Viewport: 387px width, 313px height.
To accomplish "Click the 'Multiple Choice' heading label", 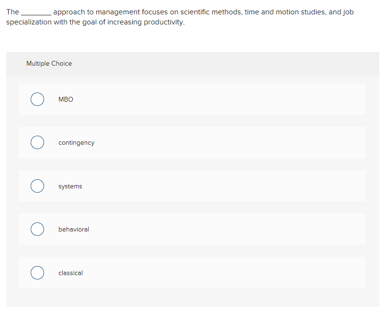I will [x=49, y=63].
